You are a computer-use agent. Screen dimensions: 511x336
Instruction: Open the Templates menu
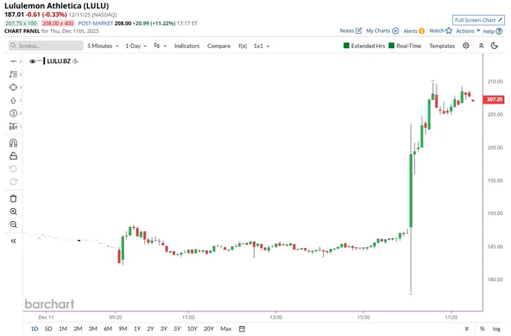tap(442, 46)
